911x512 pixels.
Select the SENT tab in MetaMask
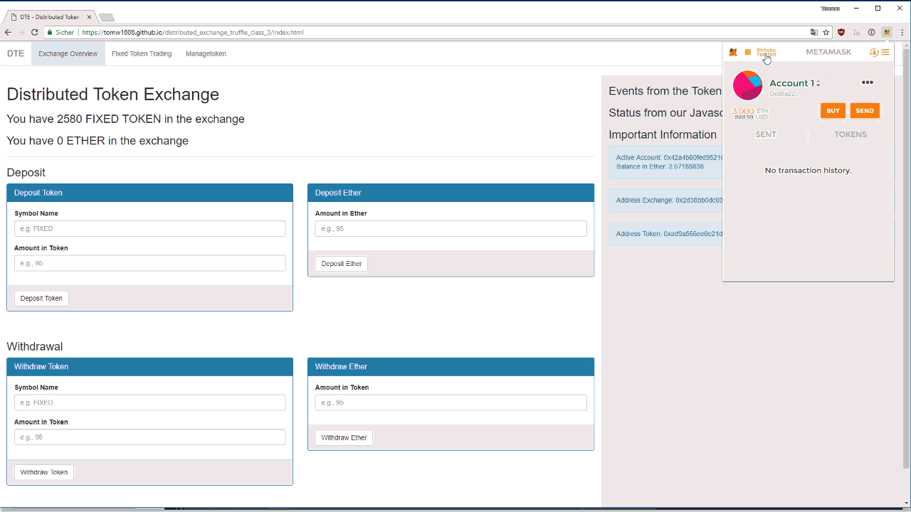tap(766, 134)
